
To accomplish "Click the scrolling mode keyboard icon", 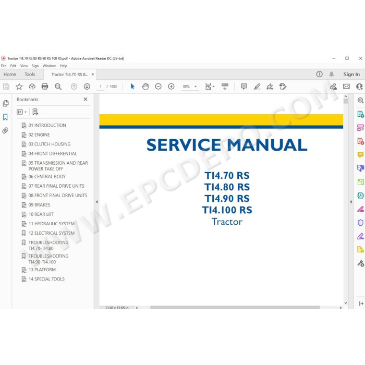I will [x=225, y=87].
